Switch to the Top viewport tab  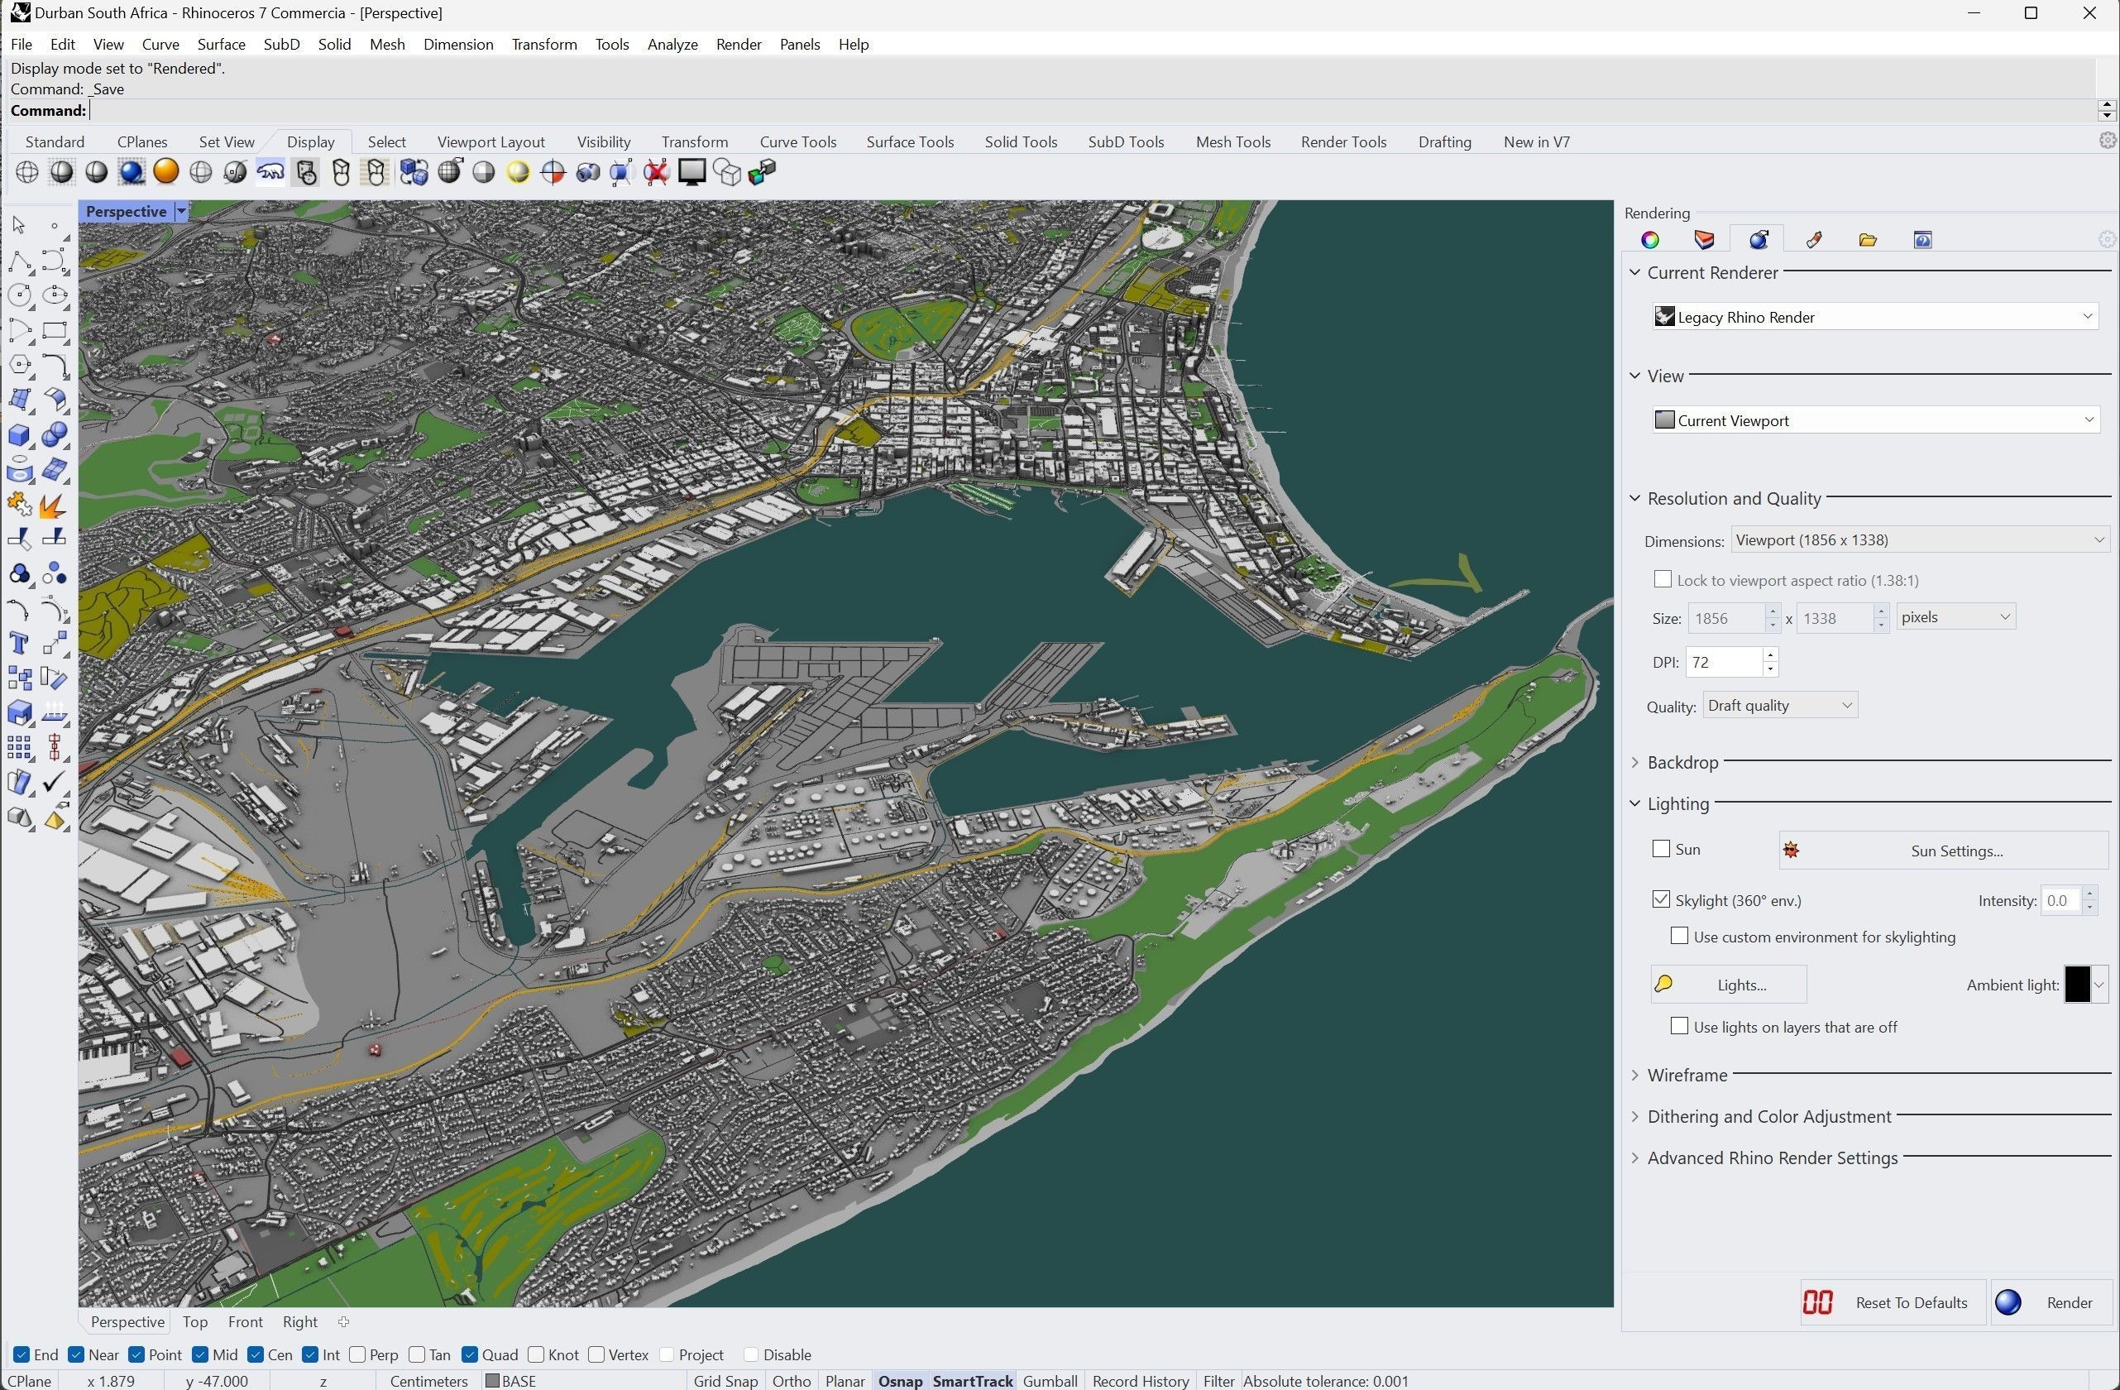[195, 1321]
